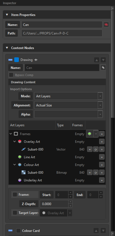Viewport: 115px width, 236px height.
Task: Open the Mode dropdown showing Art Layers
Action: [x=68, y=96]
